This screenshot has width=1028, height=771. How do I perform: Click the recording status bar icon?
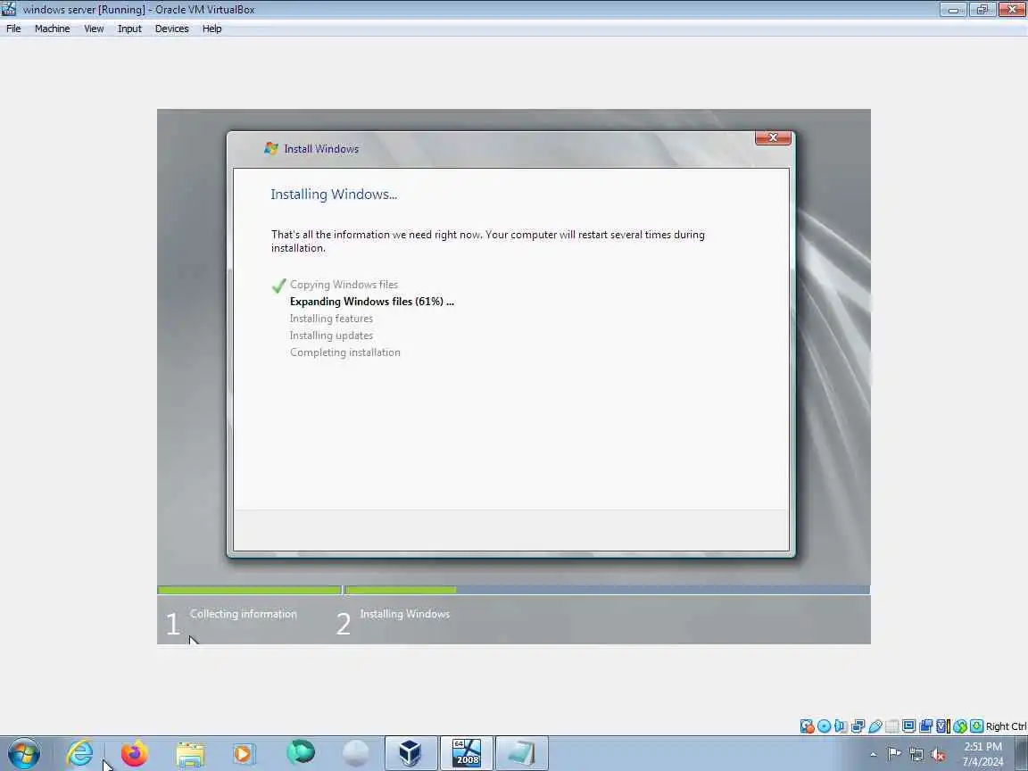point(926,725)
